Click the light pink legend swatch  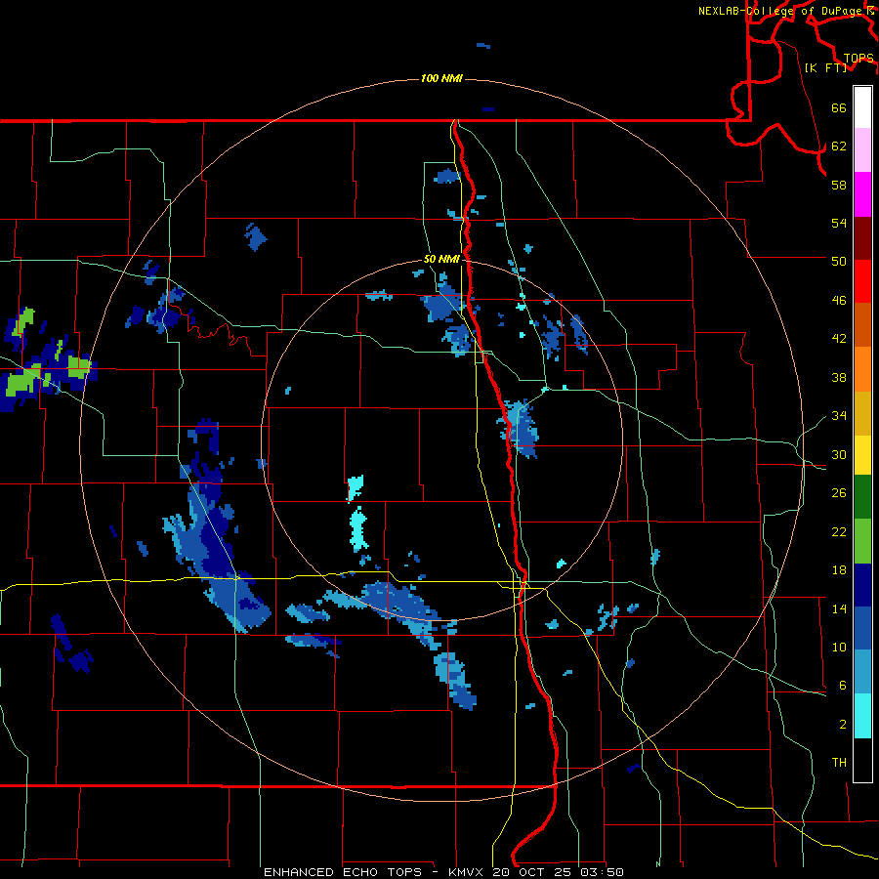coord(862,149)
